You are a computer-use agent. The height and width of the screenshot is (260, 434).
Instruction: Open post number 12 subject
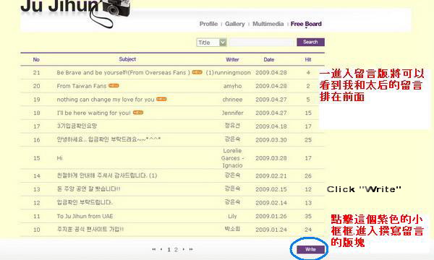tap(85, 202)
